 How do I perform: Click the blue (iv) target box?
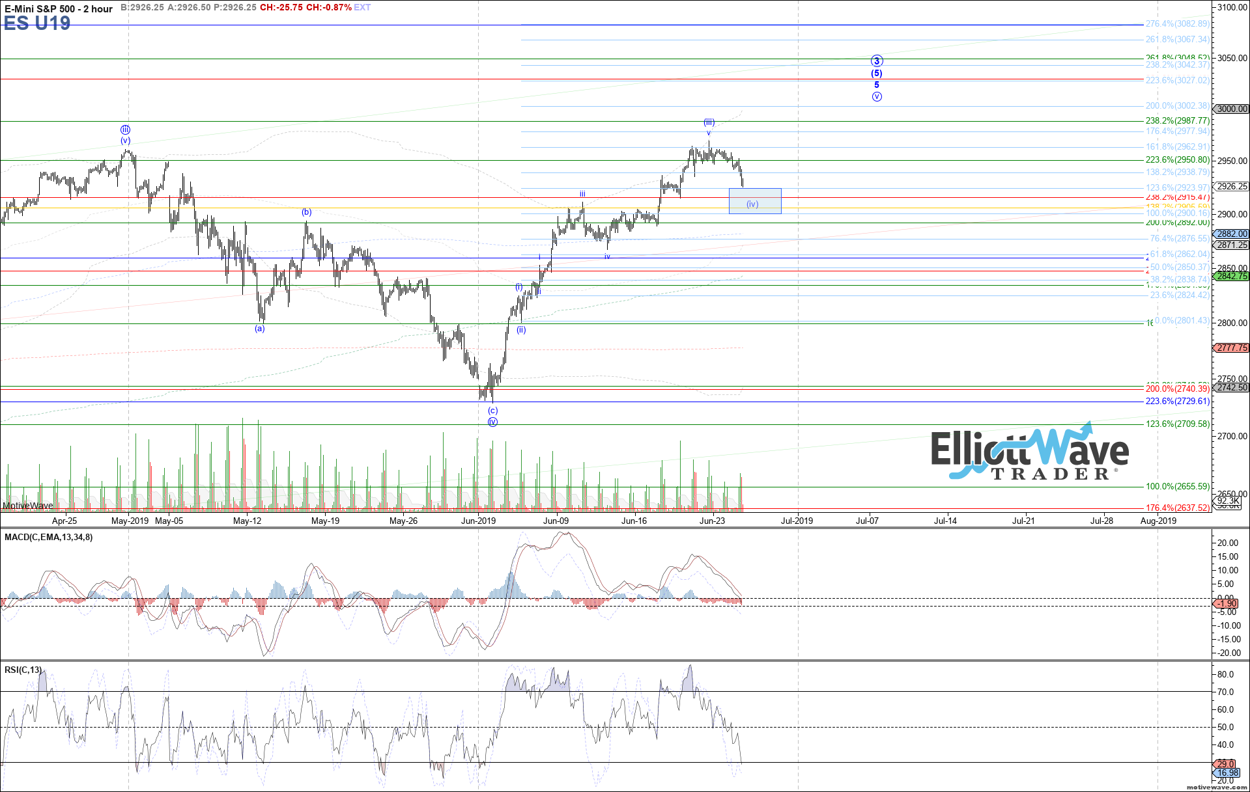(754, 201)
